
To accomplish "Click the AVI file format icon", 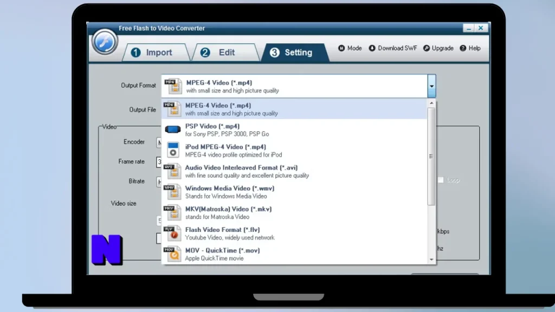I will pos(173,171).
